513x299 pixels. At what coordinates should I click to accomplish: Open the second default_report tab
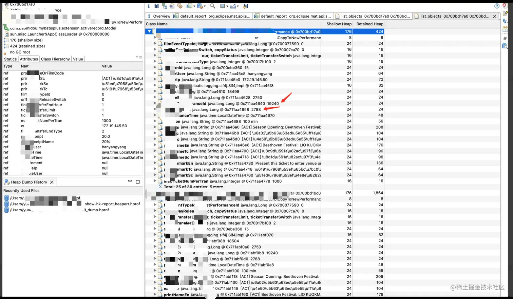coord(293,16)
